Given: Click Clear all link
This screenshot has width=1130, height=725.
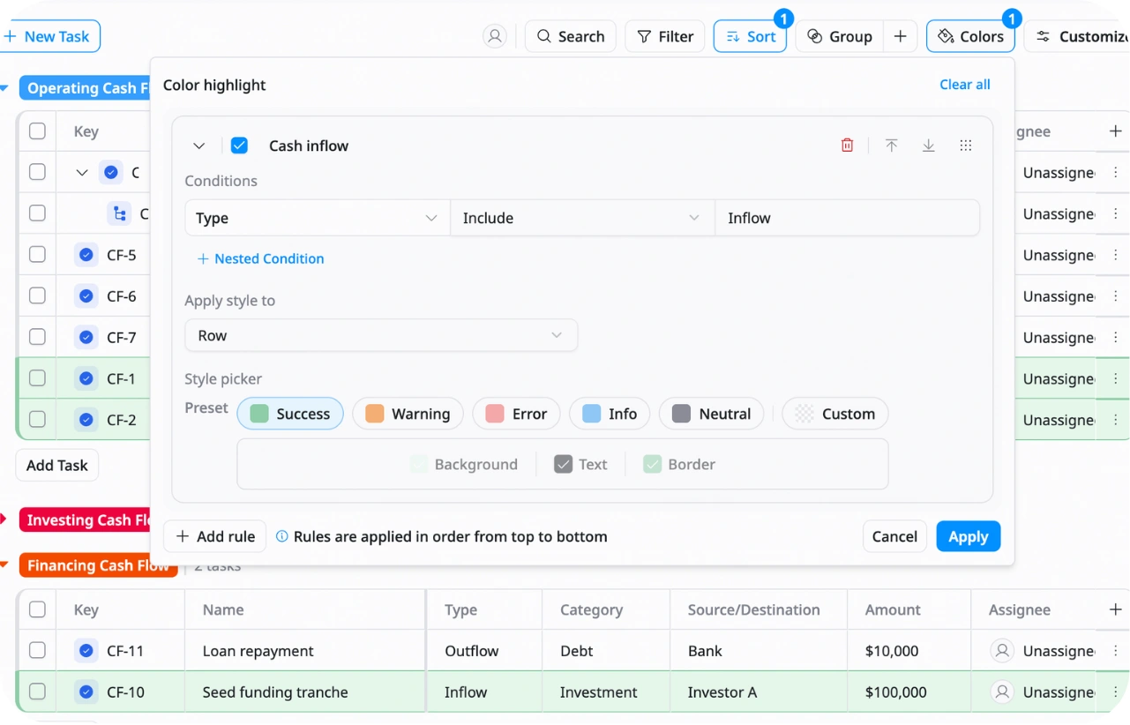Looking at the screenshot, I should tap(965, 85).
